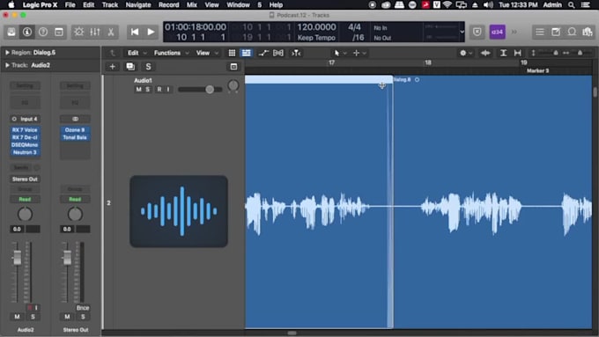Toggle Flex show/hide button

pos(278,53)
